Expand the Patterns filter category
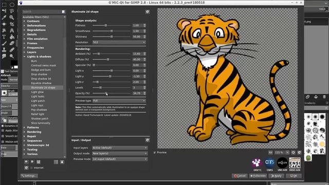 24,127
